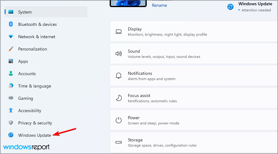Open the System category

click(46, 12)
